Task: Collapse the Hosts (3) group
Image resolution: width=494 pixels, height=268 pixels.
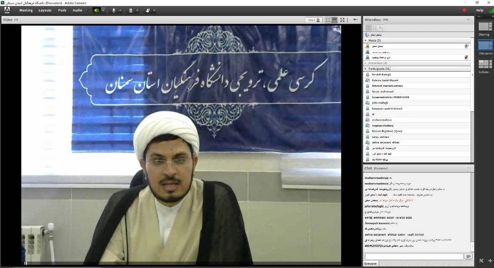Action: click(x=365, y=40)
